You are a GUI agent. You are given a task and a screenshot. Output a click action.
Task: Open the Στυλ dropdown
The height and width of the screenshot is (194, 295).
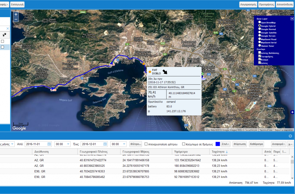pyautogui.click(x=225, y=144)
